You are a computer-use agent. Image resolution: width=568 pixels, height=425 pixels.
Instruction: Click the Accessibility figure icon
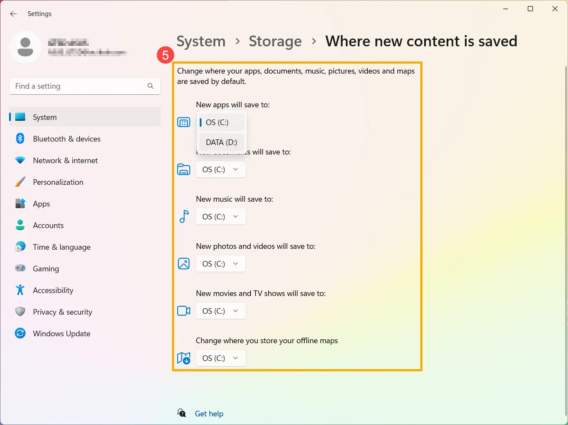pyautogui.click(x=20, y=290)
